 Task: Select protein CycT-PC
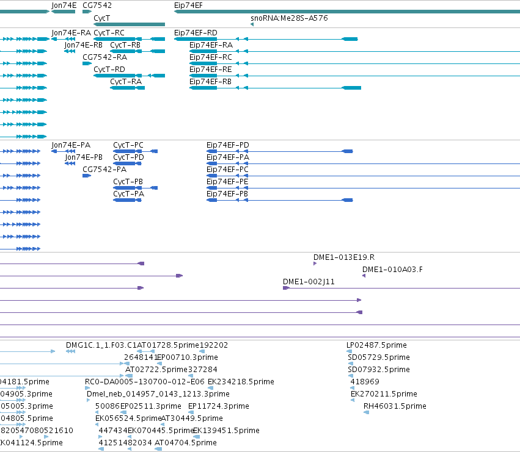pyautogui.click(x=128, y=145)
